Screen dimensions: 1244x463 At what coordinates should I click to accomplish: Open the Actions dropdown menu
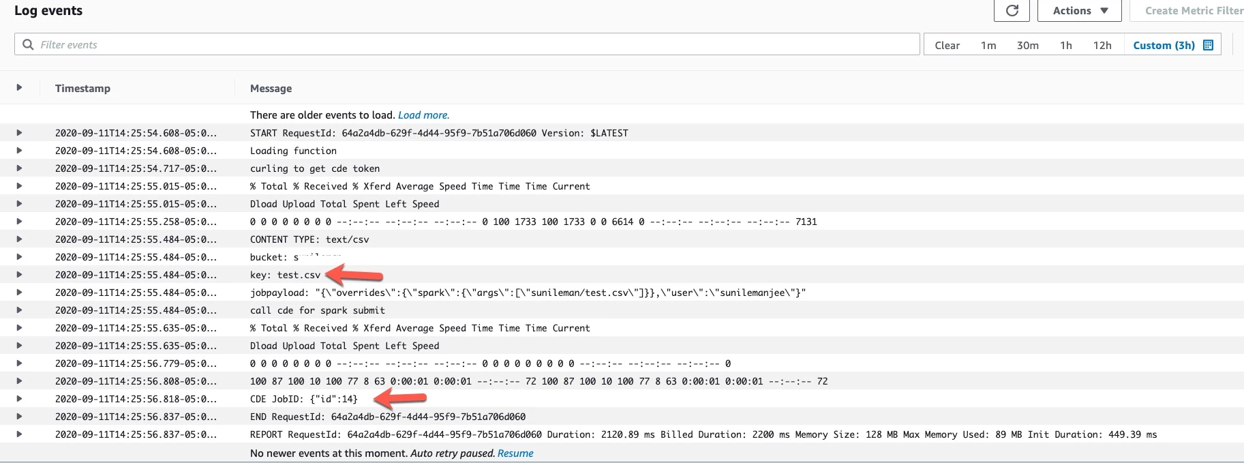[x=1080, y=11]
